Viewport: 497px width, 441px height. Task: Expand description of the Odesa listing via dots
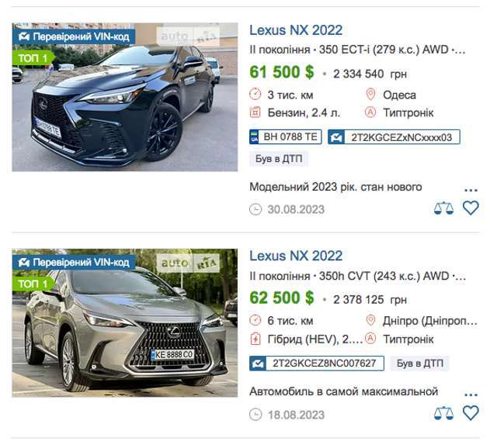click(471, 191)
